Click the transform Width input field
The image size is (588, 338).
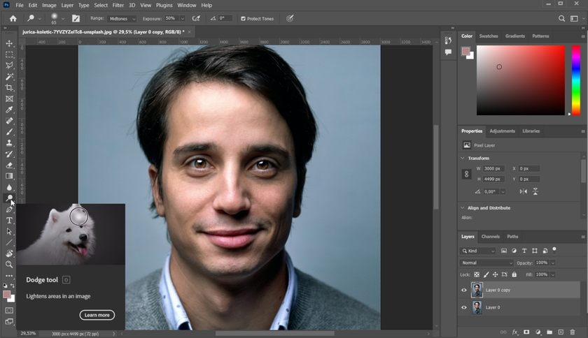tap(495, 168)
